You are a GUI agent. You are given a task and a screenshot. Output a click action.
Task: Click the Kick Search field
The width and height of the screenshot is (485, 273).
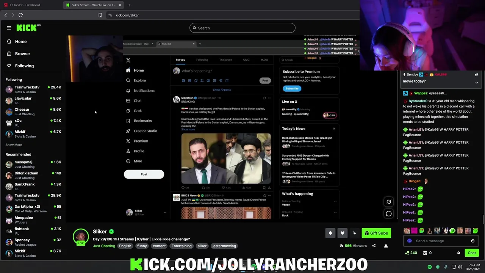(242, 28)
